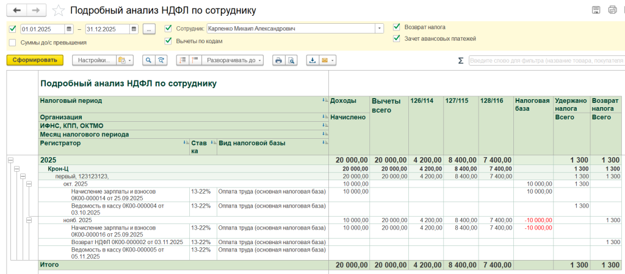Click the sigma sum icon

460,60
